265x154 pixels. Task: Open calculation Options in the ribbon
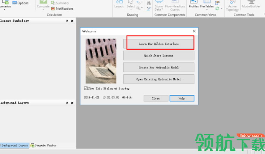pos(21,3)
